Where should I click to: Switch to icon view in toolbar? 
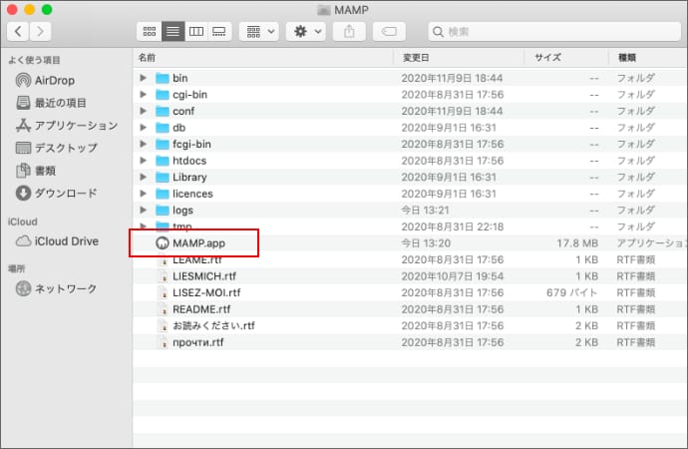[x=150, y=32]
